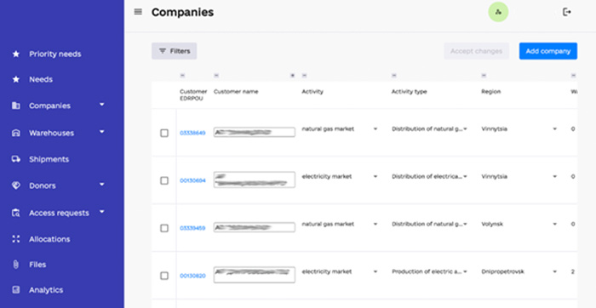Click the Shipments truck icon
The width and height of the screenshot is (596, 308).
tap(16, 159)
